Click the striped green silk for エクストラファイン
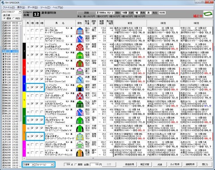This screenshot has width=215, height=170. 80,104
